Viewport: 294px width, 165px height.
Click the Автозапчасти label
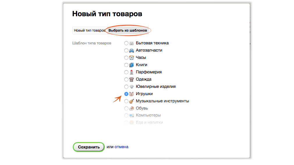tap(149, 50)
